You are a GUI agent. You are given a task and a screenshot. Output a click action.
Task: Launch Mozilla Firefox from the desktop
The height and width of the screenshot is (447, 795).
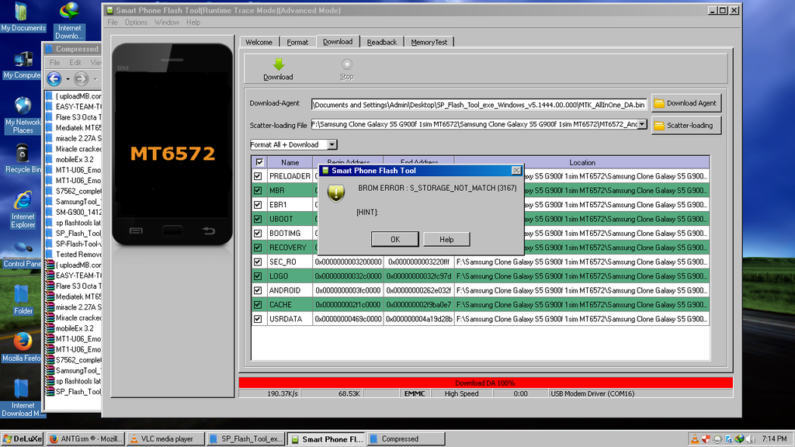[23, 342]
